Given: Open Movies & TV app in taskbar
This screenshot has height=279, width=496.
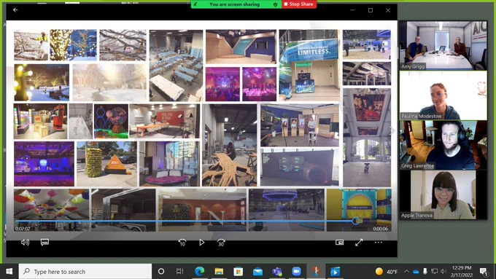Looking at the screenshot, I should [x=335, y=272].
